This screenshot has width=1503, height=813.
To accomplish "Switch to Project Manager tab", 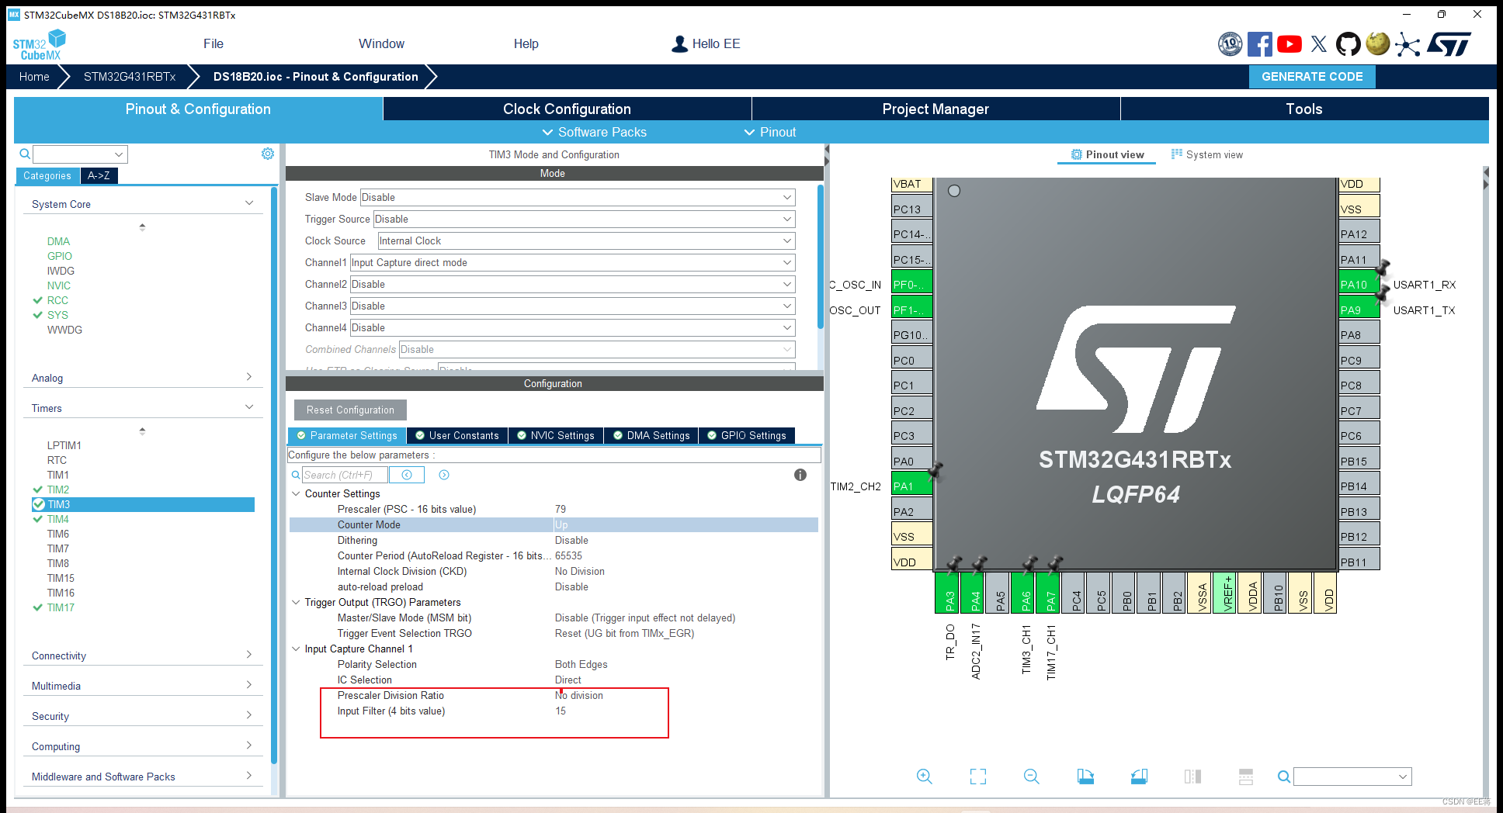I will [935, 109].
